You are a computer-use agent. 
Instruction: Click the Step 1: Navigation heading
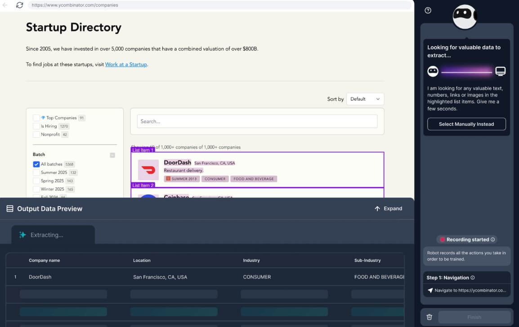(x=447, y=278)
